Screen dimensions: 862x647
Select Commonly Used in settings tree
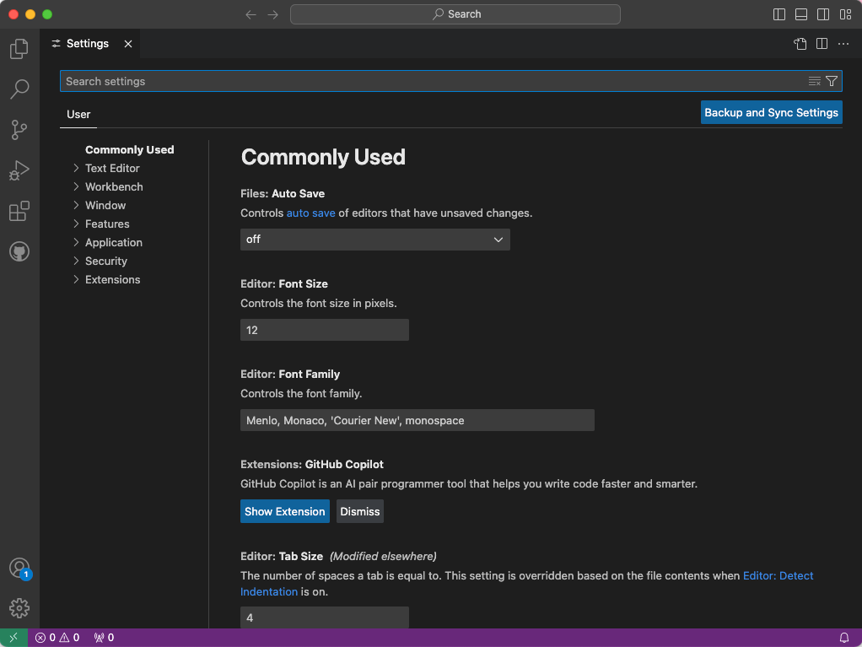(129, 149)
